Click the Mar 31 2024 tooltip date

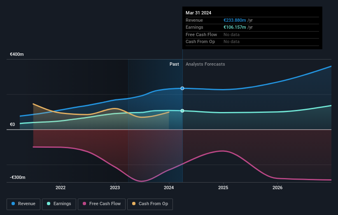198,13
